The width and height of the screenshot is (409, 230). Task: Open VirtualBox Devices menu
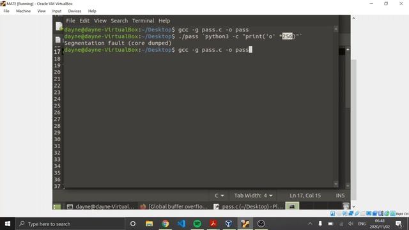[75, 11]
